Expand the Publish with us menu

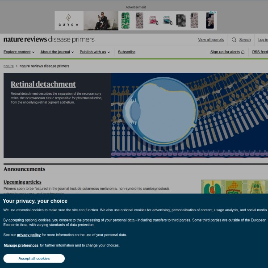point(95,52)
